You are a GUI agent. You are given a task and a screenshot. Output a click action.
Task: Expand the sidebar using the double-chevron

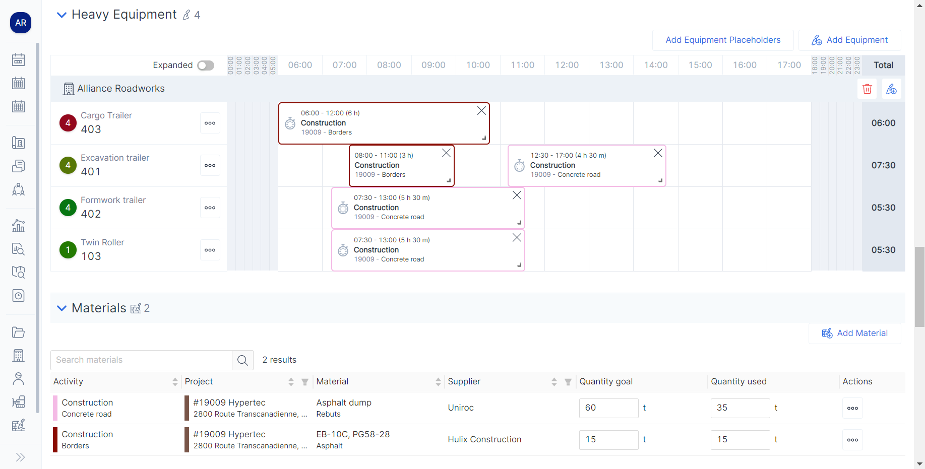coord(21,457)
